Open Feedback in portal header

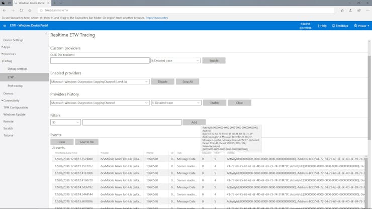340,26
